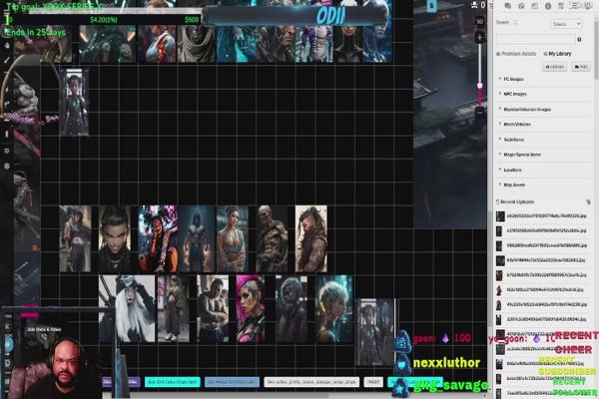Open the page toolbar bookmark icon
The image size is (599, 399).
(431, 6)
